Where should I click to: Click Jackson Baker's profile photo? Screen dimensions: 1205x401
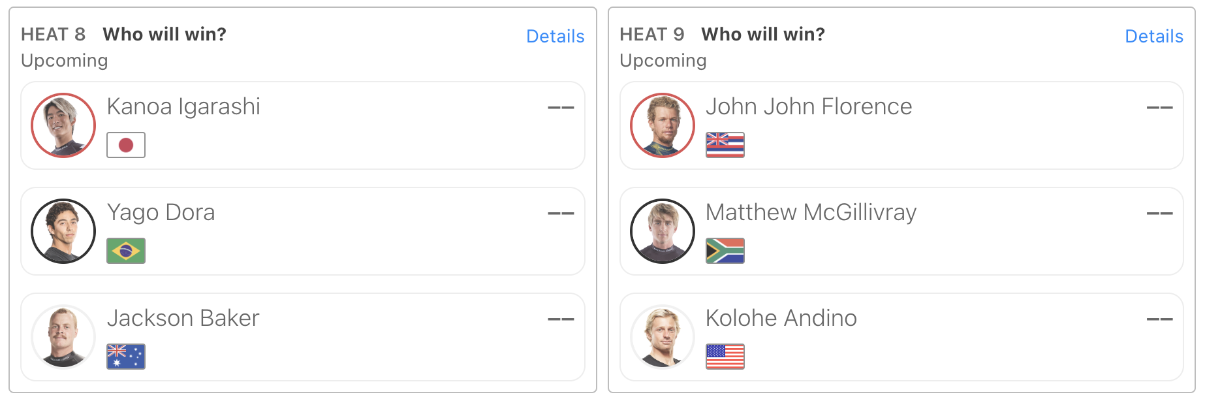click(63, 337)
